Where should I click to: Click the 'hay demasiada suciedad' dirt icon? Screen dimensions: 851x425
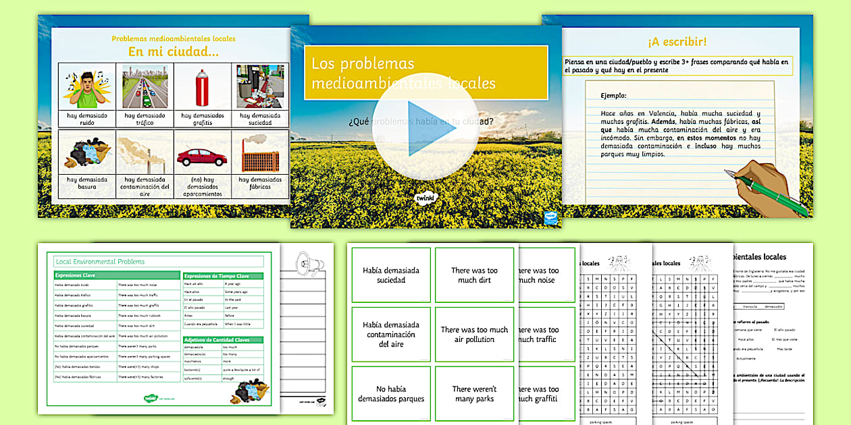pos(259,86)
